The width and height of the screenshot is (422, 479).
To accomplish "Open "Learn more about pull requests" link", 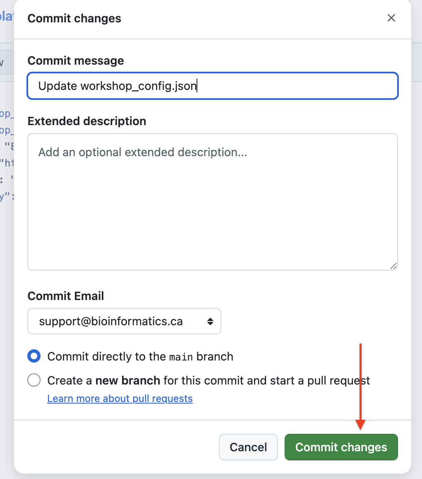I will click(120, 398).
